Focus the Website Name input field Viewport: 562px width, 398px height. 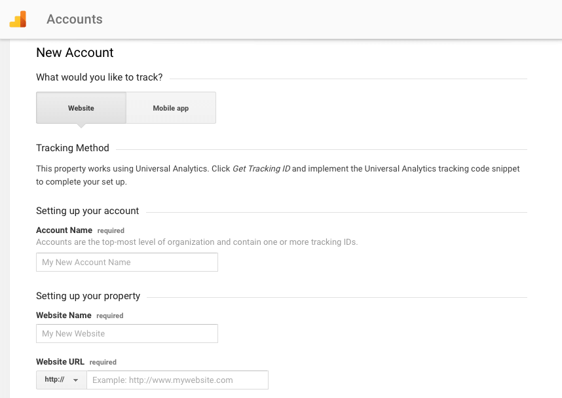127,333
